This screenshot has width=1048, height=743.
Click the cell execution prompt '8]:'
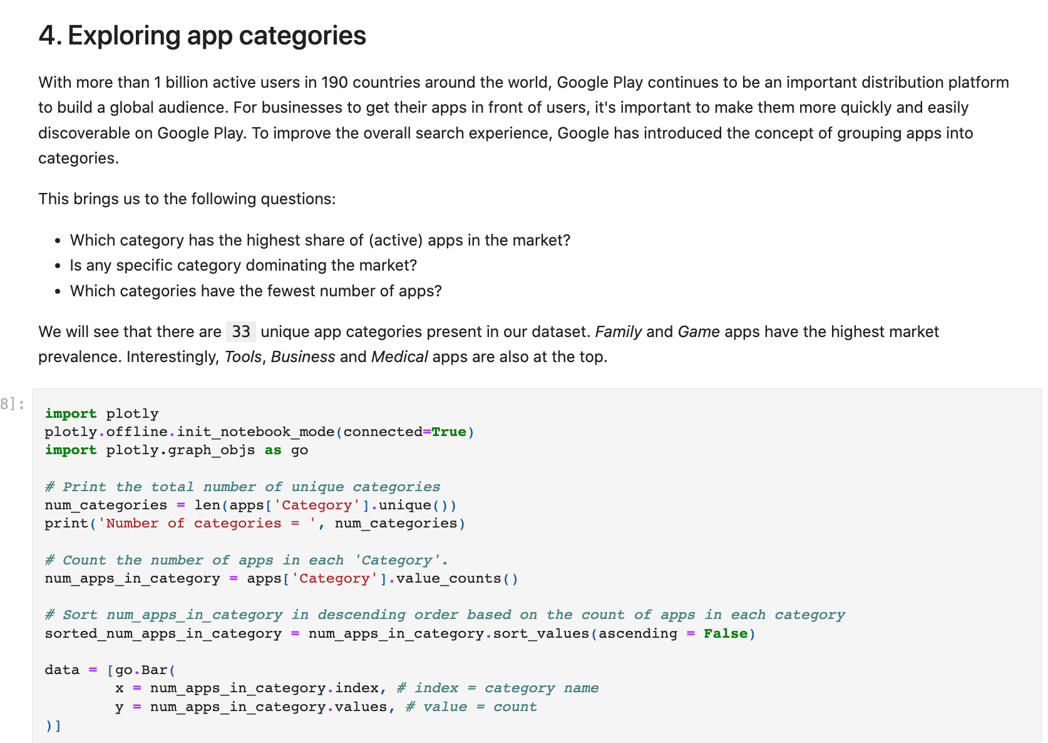[x=13, y=404]
